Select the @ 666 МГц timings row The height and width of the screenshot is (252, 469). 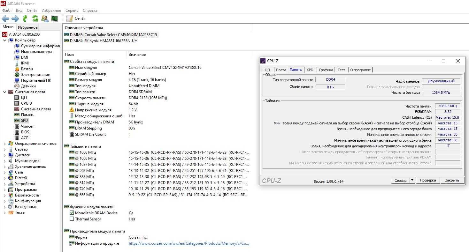(x=157, y=195)
